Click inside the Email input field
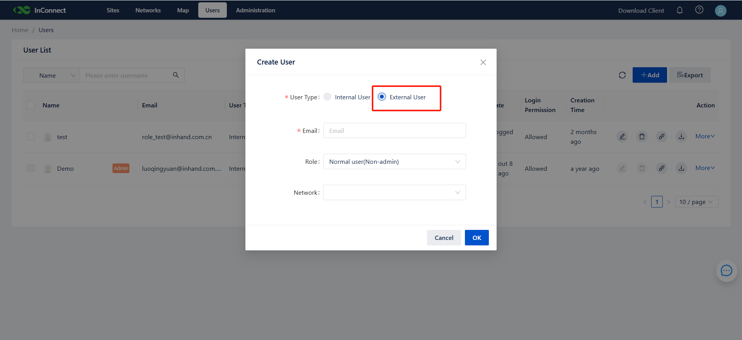Image resolution: width=742 pixels, height=340 pixels. (394, 131)
